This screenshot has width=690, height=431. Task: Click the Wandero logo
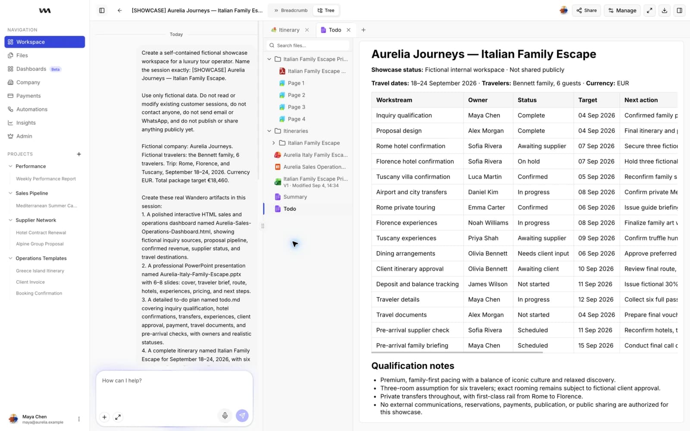click(x=45, y=10)
